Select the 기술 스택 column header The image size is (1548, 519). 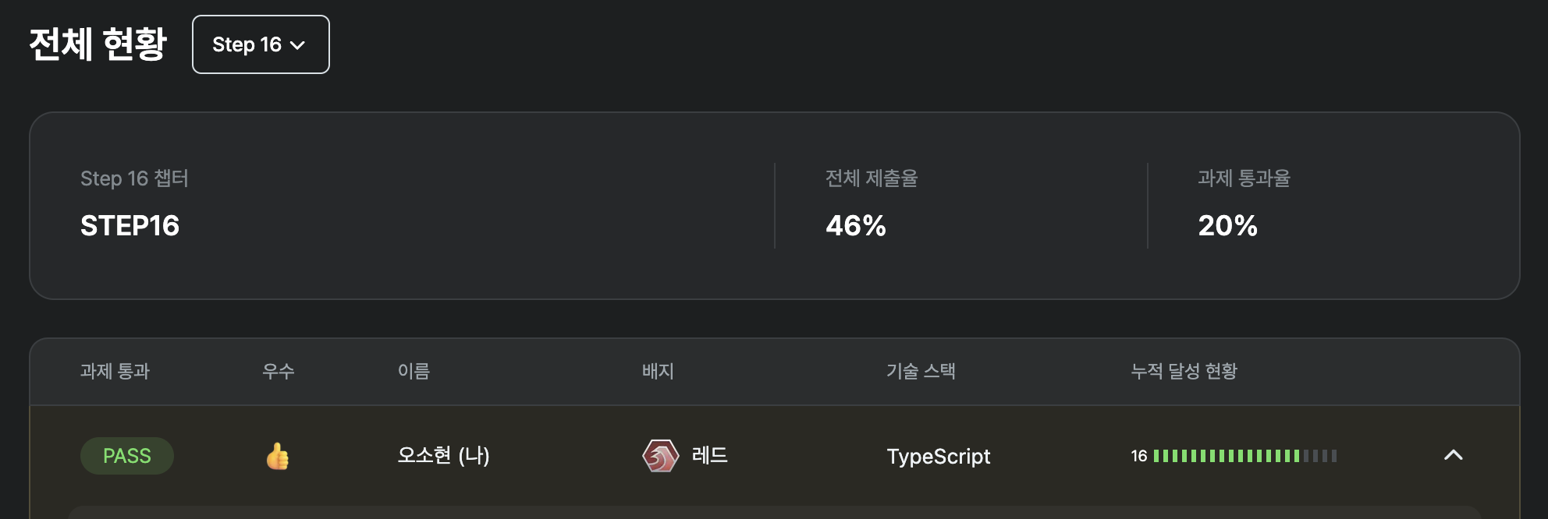[x=921, y=371]
